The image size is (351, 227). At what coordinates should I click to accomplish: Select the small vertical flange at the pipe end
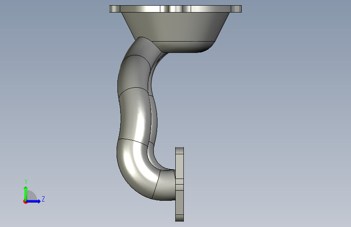179,184
